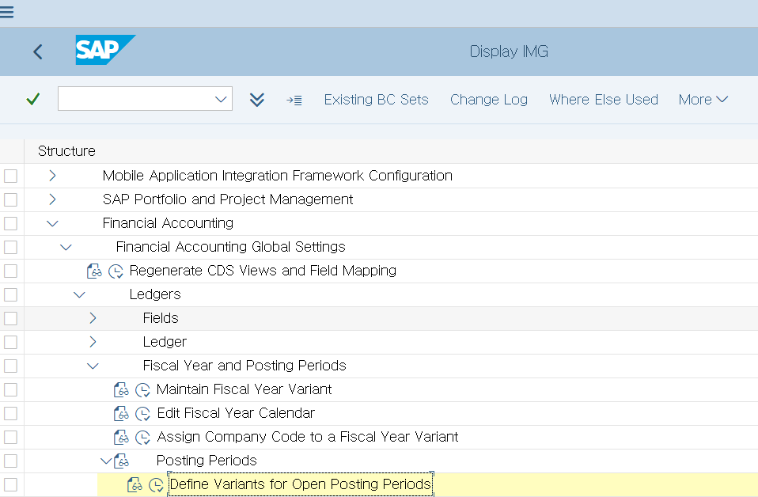The image size is (758, 497).
Task: Tick checkbox for Define Variants row
Action: click(x=10, y=484)
